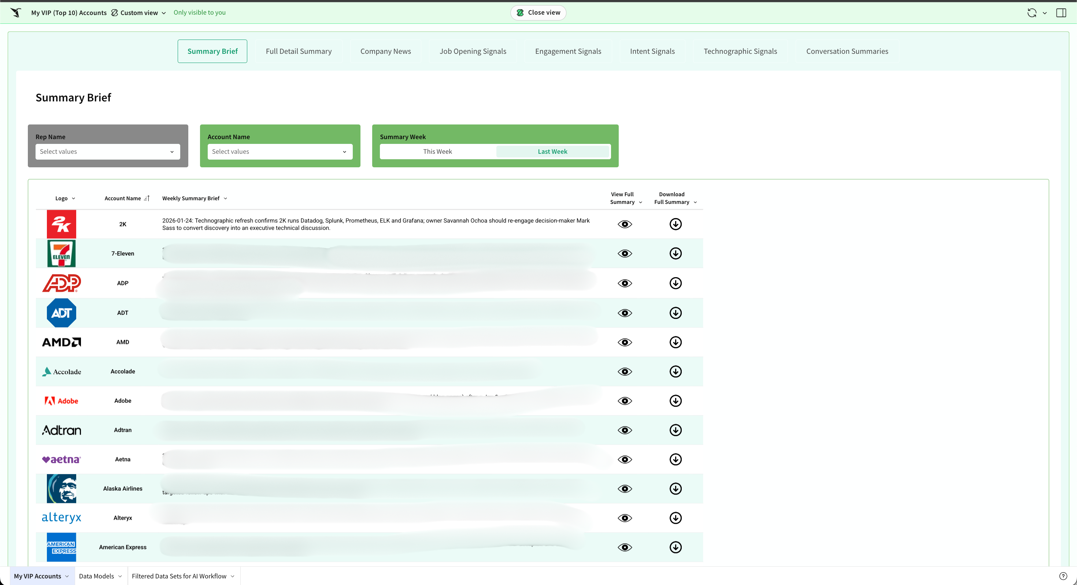View full summary for 2K account
Viewport: 1077px width, 585px height.
[x=625, y=224]
